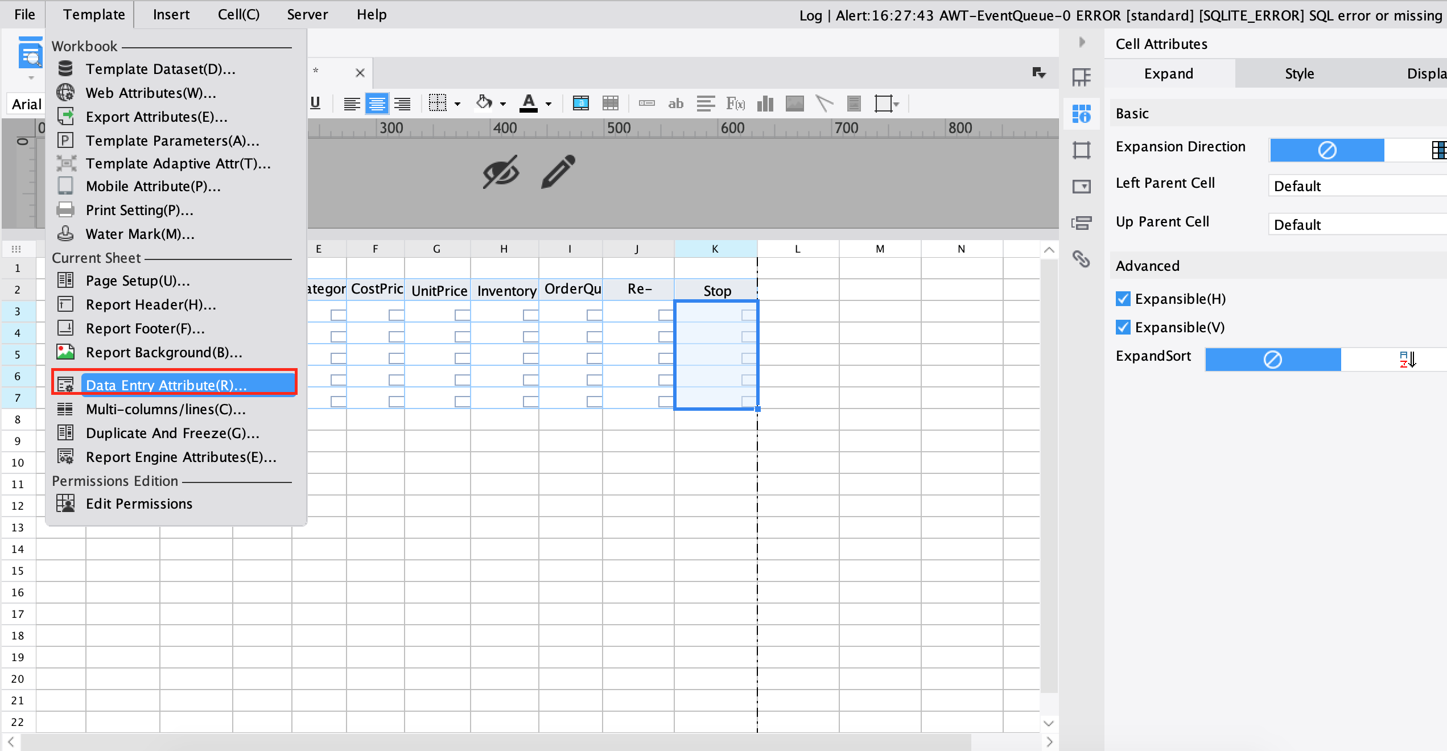The width and height of the screenshot is (1447, 751).
Task: Select the line drawing tool icon
Action: coord(824,104)
